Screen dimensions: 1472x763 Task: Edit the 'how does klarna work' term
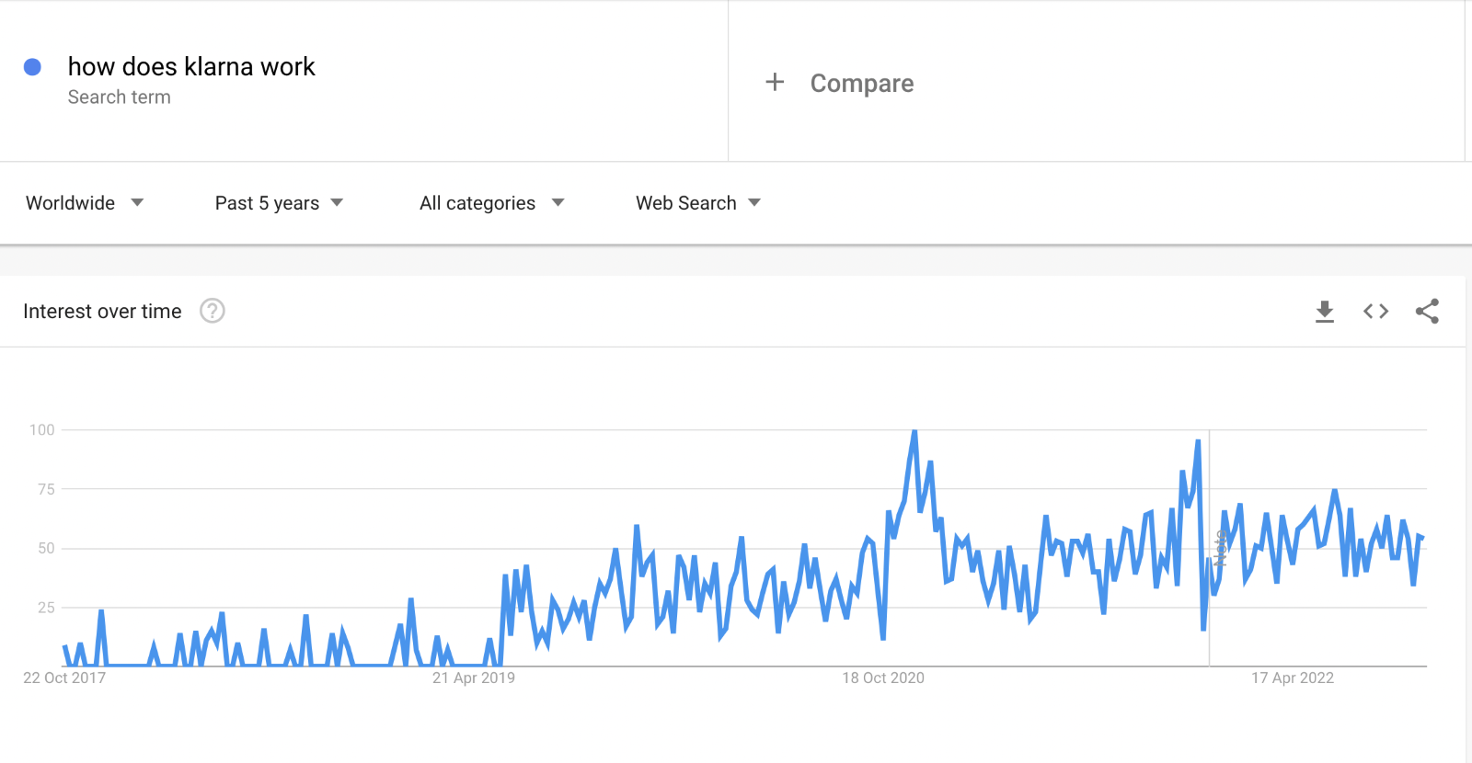(x=191, y=66)
